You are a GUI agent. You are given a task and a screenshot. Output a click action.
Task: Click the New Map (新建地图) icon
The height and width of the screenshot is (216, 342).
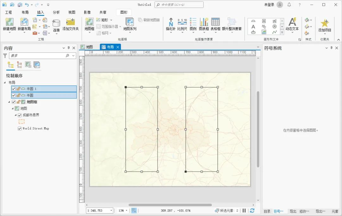pos(9,22)
